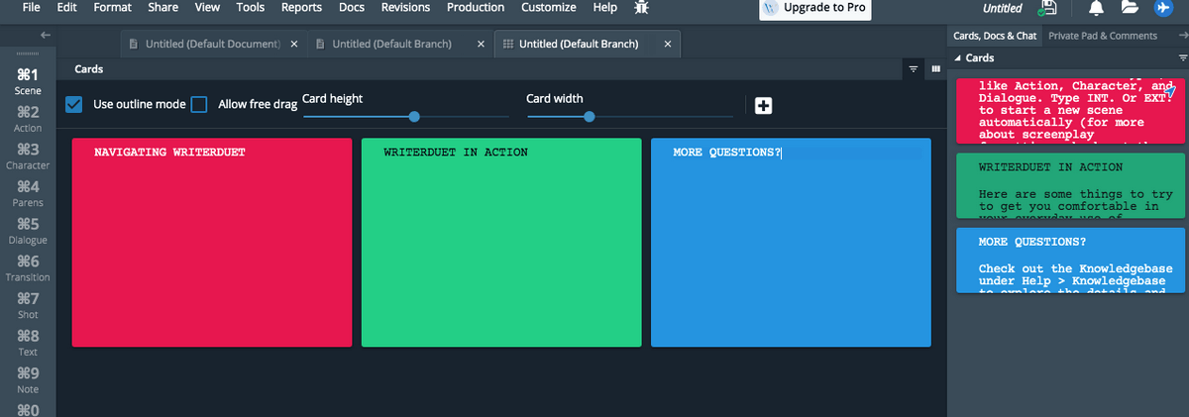Add a new card with plus icon
The height and width of the screenshot is (417, 1189).
coord(763,106)
